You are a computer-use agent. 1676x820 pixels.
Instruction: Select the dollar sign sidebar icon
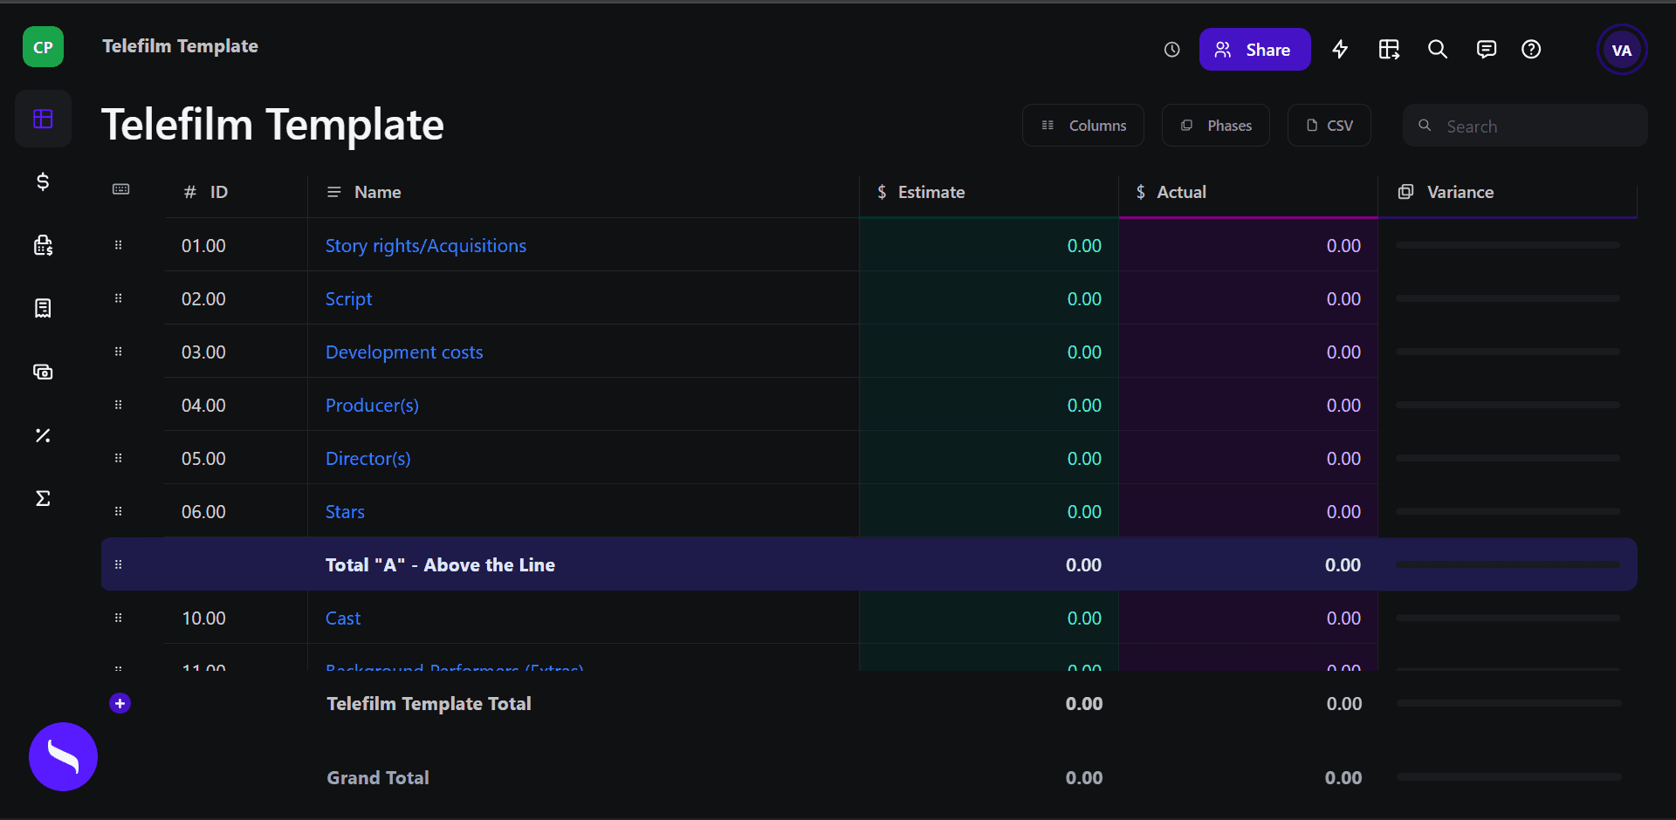point(43,181)
